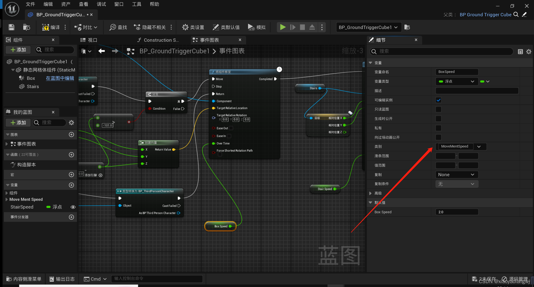The height and width of the screenshot is (287, 534).
Task: Enable the 只读蓝图 checkbox
Action: [438, 109]
